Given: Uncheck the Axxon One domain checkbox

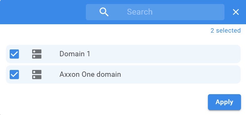Looking at the screenshot, I should pos(14,74).
